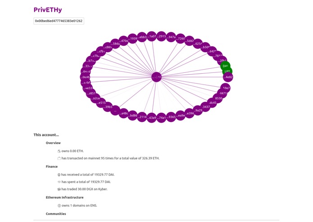Image resolution: width=313 pixels, height=222 pixels.
Task: Click the ...58da address node
Action: pos(115,44)
